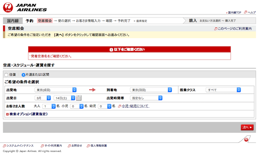Expand 検索オプション(運賃指定) section
The image size is (263, 159).
(28, 114)
